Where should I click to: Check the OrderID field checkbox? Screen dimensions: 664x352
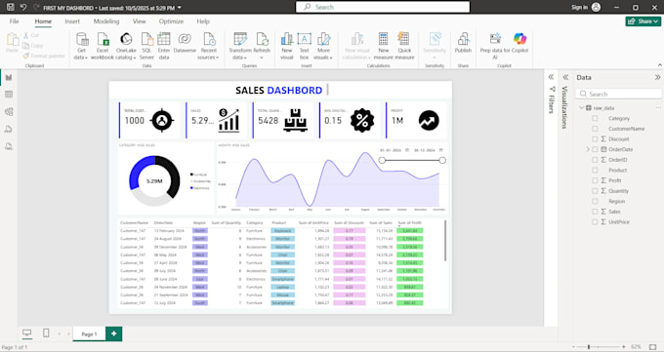coord(595,160)
